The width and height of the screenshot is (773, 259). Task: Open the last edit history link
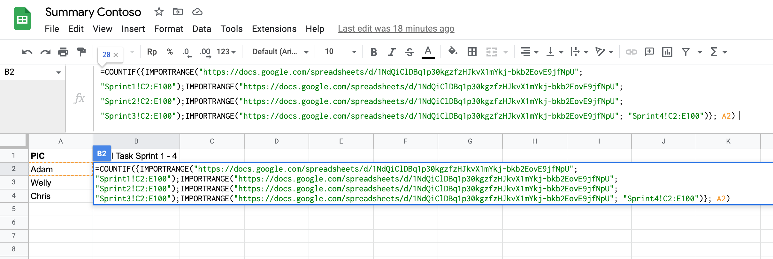(x=396, y=29)
